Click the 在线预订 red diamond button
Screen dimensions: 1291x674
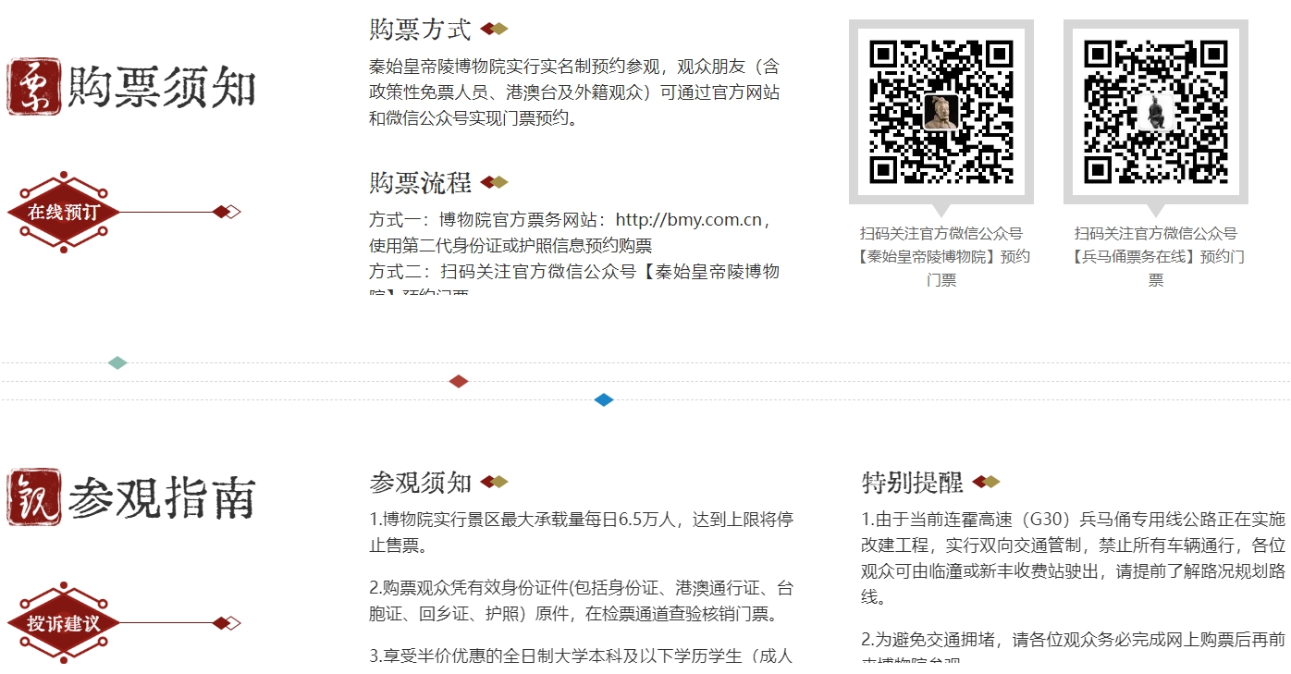63,212
